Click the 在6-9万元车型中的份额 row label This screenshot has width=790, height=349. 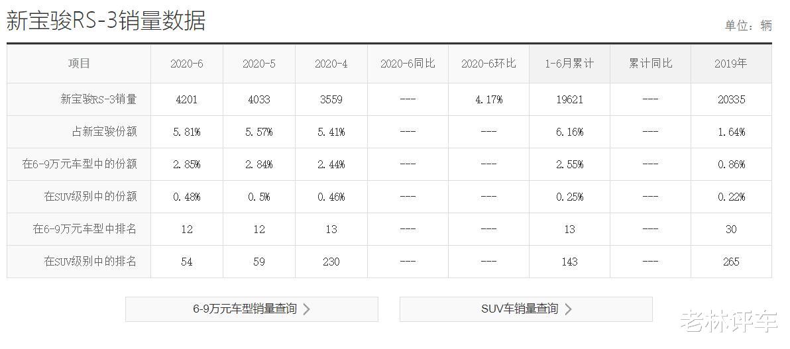click(80, 164)
